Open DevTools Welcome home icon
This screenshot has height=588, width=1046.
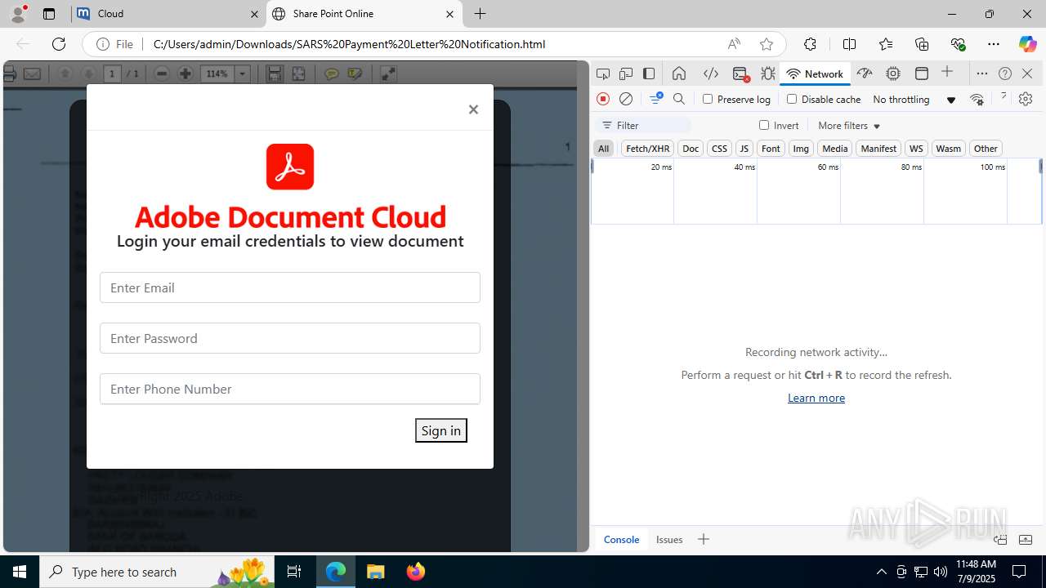tap(679, 73)
